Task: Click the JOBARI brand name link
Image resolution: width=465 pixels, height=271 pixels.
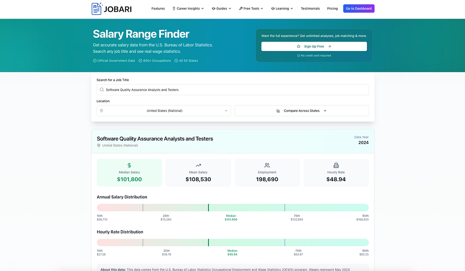Action: point(118,9)
